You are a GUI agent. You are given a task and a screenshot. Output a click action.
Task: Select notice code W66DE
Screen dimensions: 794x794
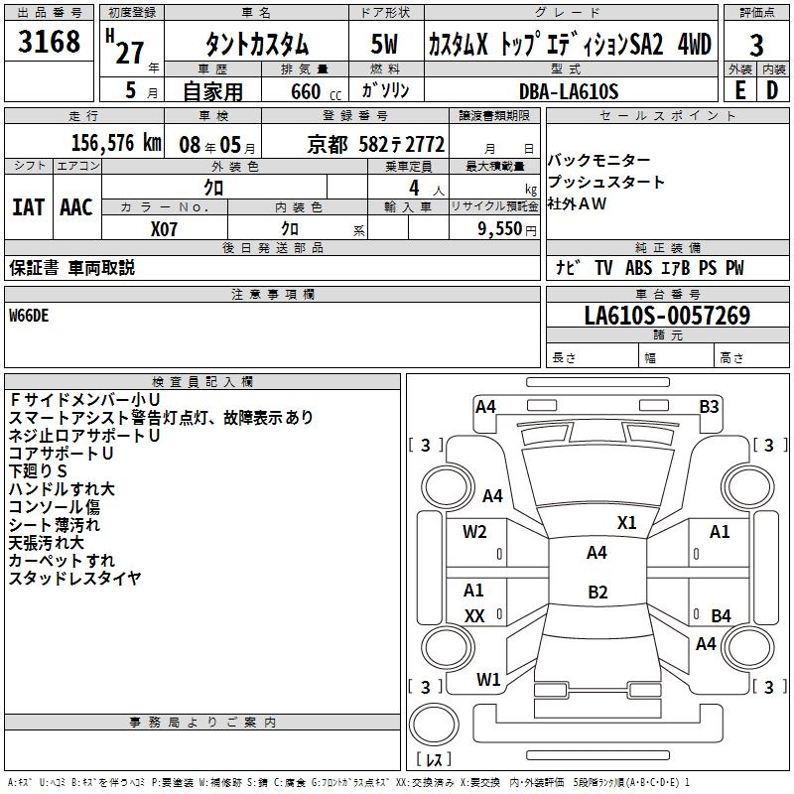(x=29, y=316)
